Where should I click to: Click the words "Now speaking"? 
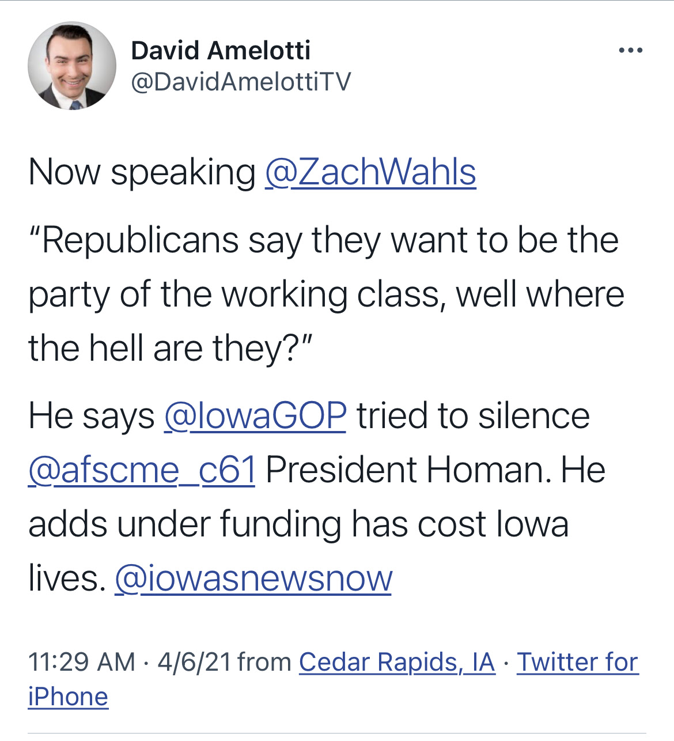pyautogui.click(x=142, y=172)
